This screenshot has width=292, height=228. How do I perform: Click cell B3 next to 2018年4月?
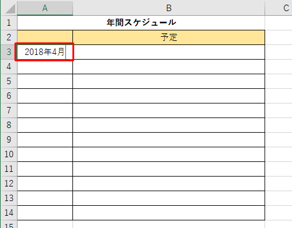[169, 52]
